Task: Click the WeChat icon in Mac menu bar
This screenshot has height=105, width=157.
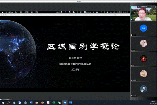Action: [x=73, y=12]
